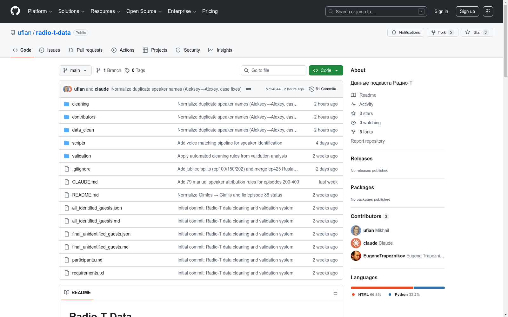Open the Security tab
Viewport: 508px width, 317px height.
(188, 50)
